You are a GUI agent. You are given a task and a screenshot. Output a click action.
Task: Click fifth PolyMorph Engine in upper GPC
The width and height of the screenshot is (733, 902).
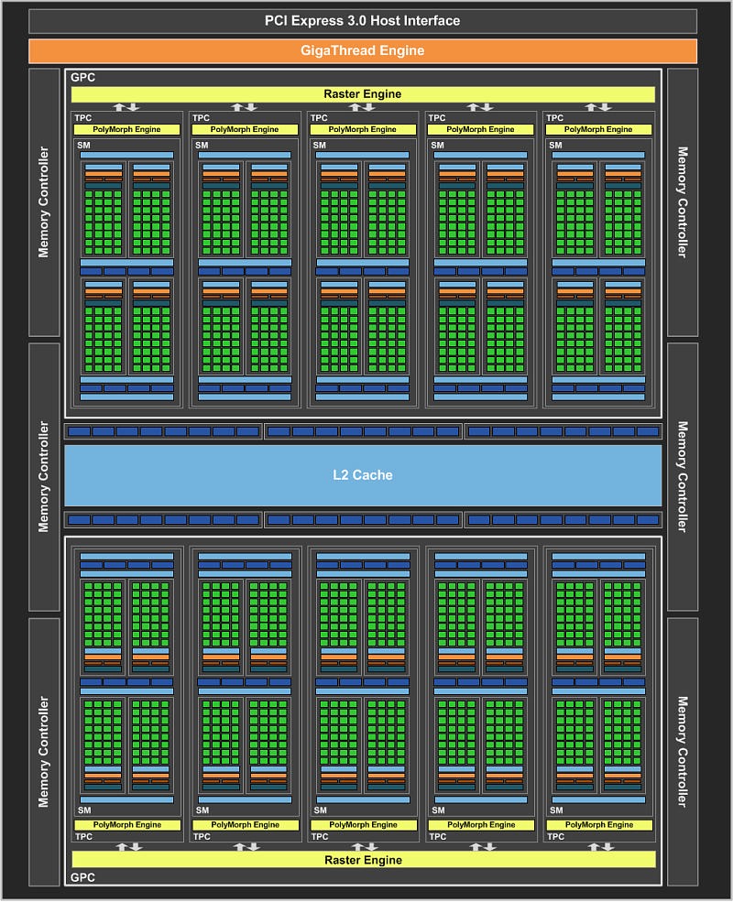(x=598, y=129)
